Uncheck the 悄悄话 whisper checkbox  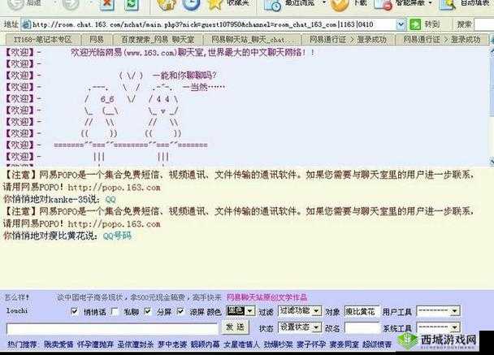click(x=75, y=311)
